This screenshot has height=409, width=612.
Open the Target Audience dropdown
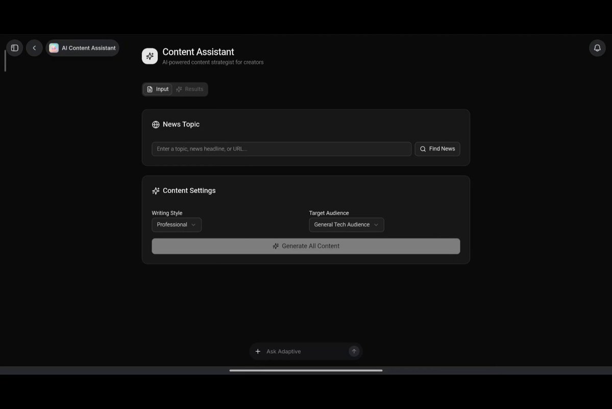(346, 225)
